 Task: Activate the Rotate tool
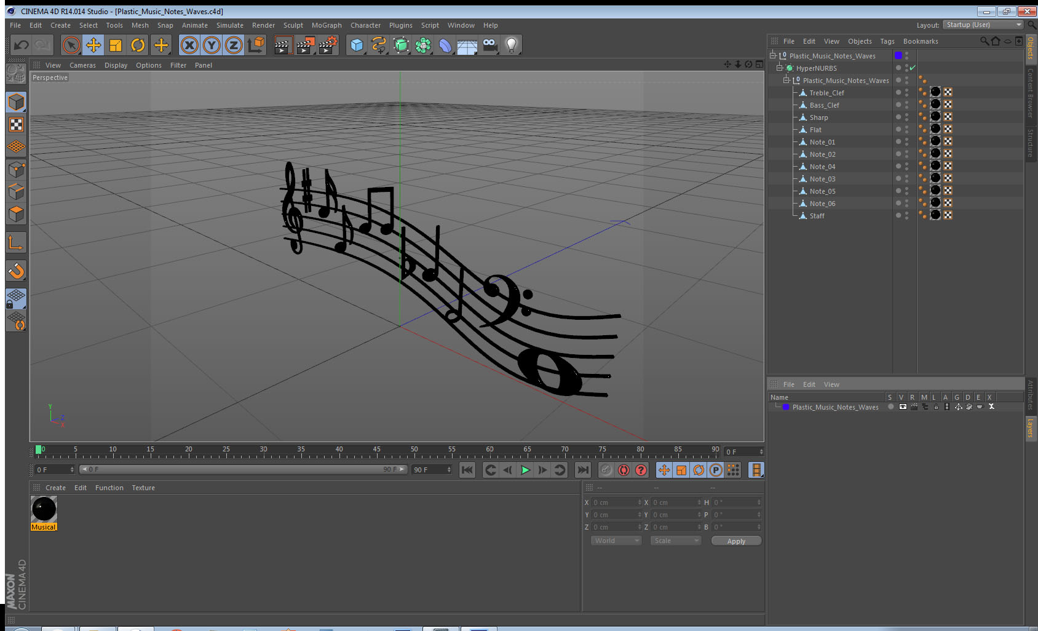pos(138,45)
